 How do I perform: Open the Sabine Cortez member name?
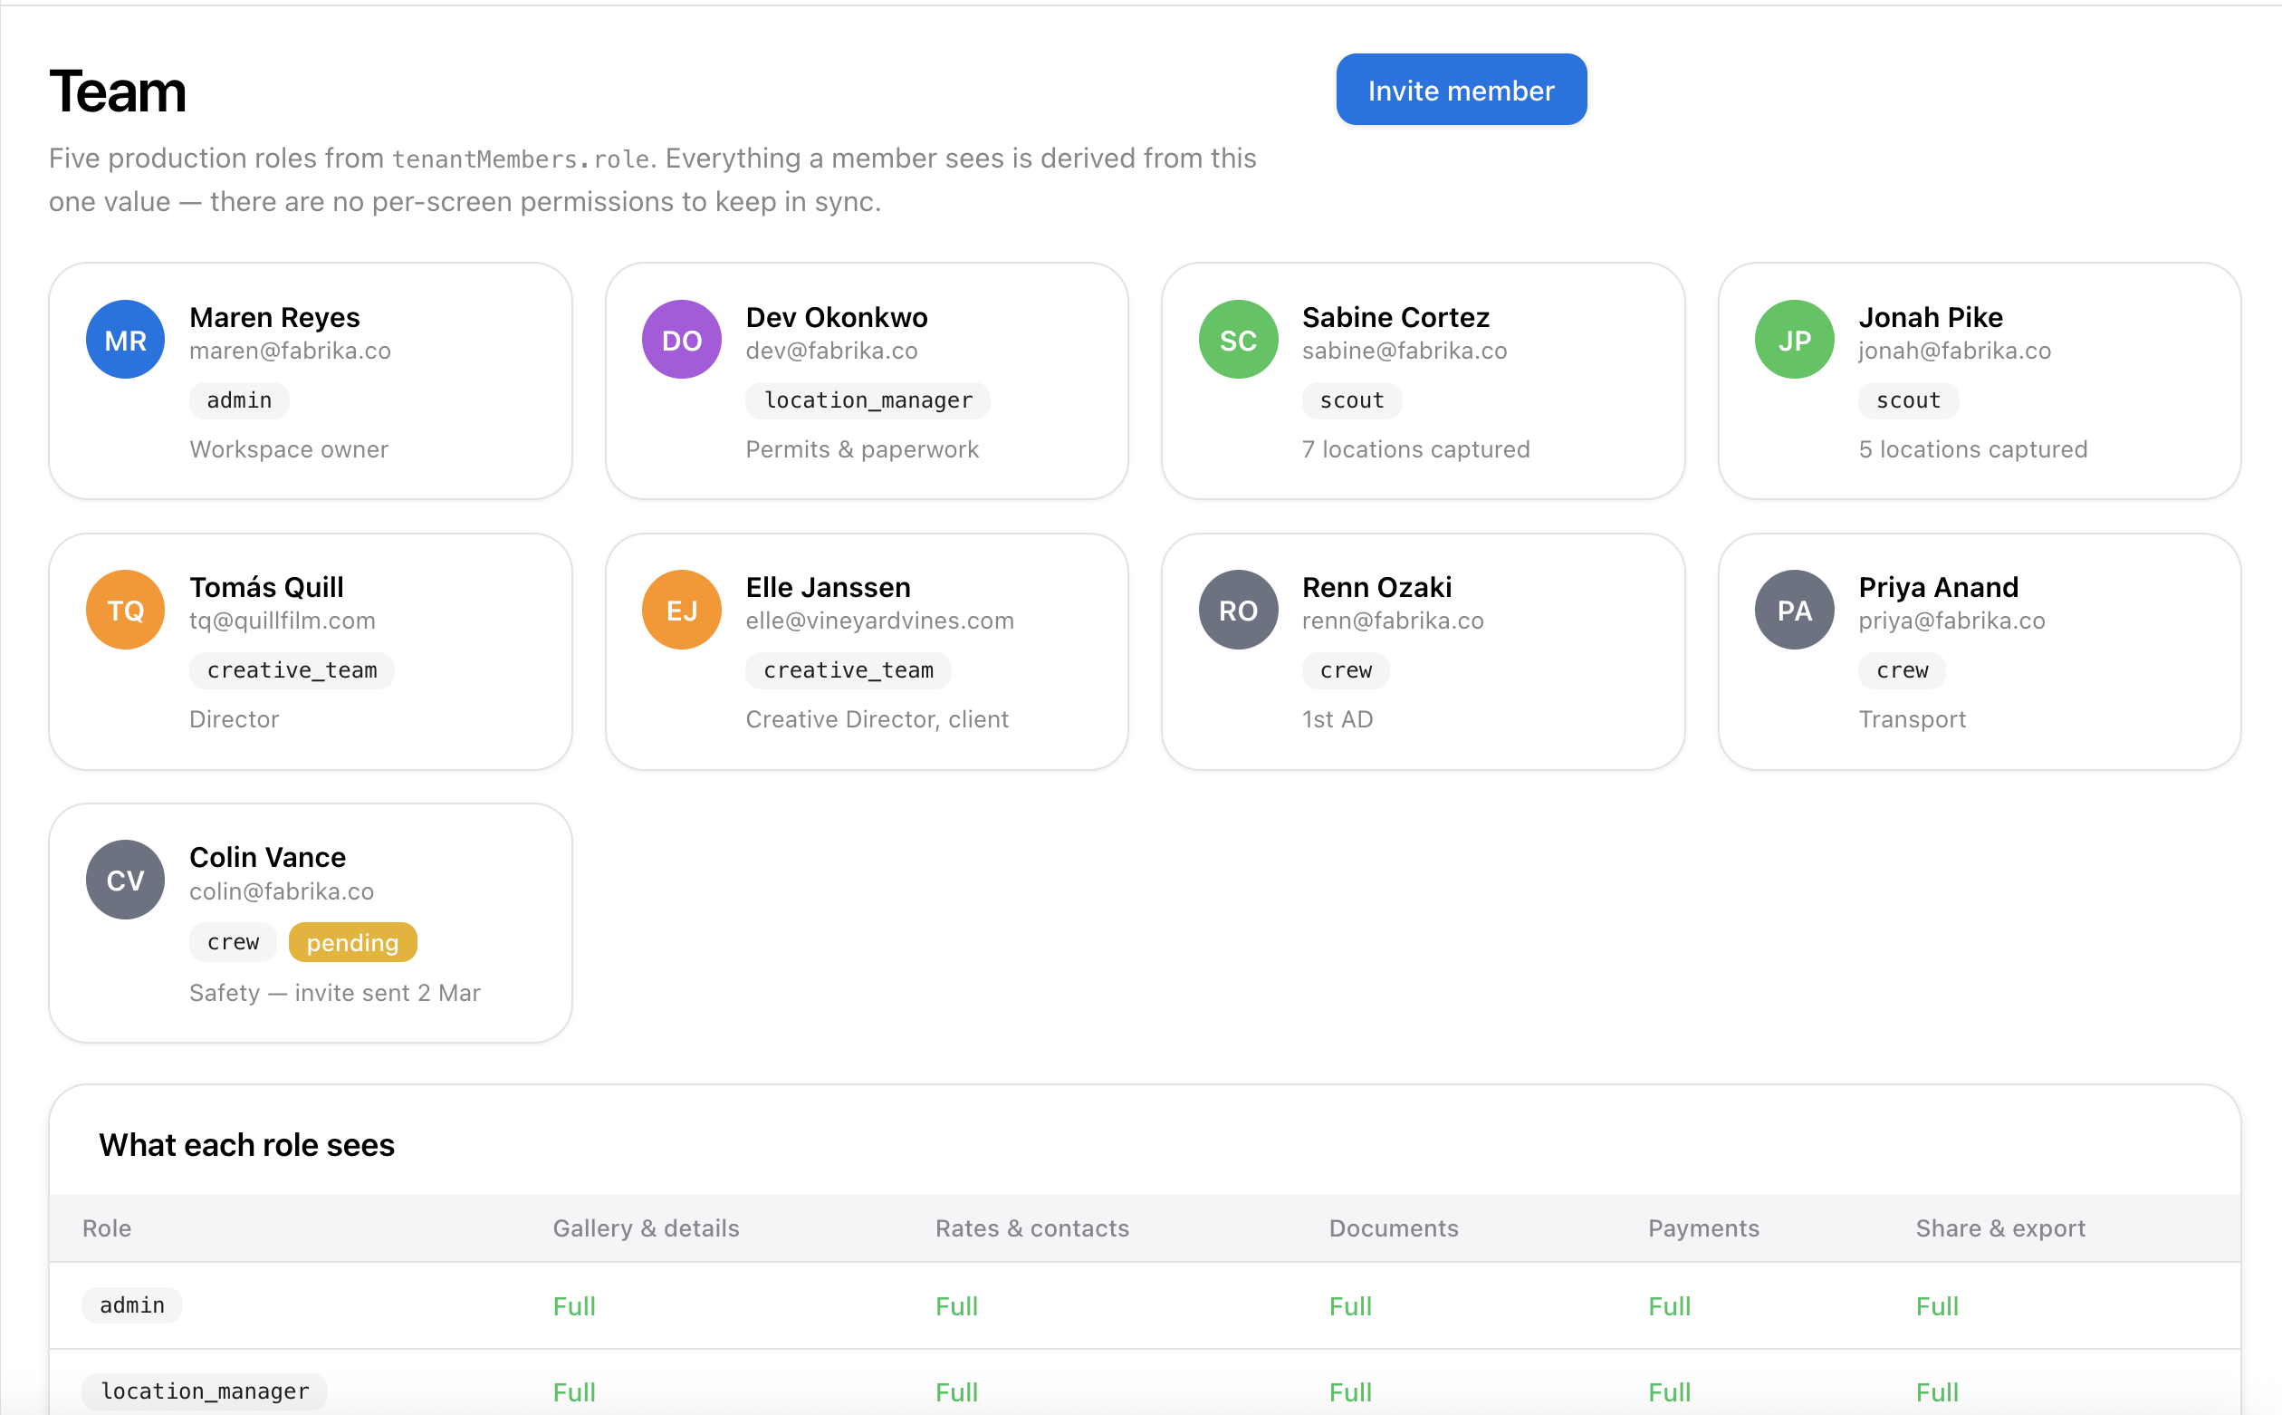(x=1395, y=317)
